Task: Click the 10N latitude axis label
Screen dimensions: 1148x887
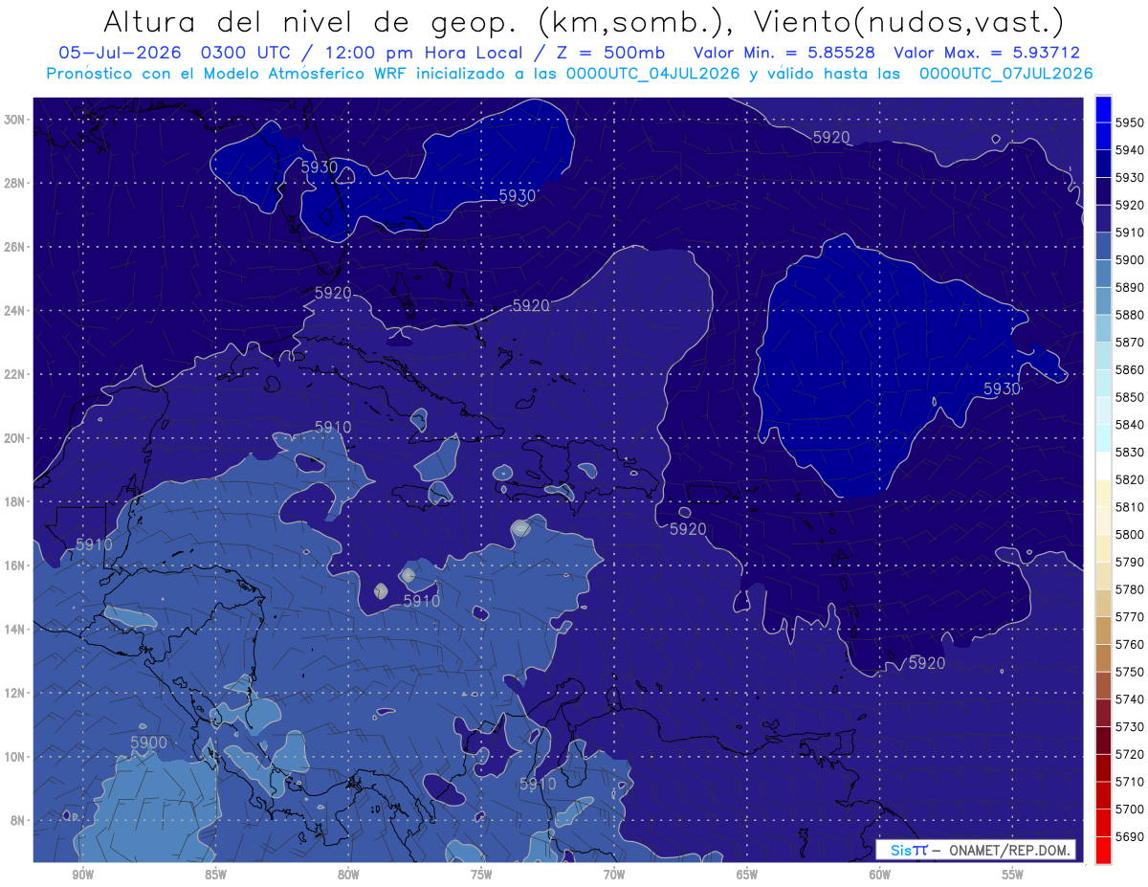Action: pyautogui.click(x=13, y=757)
